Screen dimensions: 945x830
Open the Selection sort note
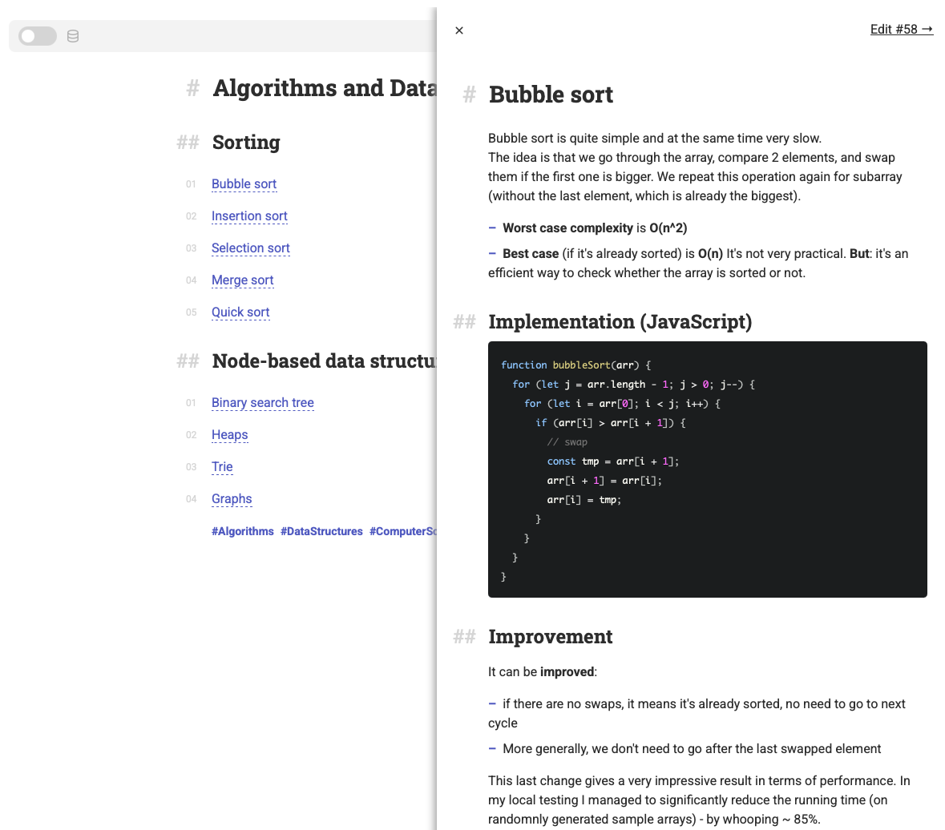pos(250,248)
